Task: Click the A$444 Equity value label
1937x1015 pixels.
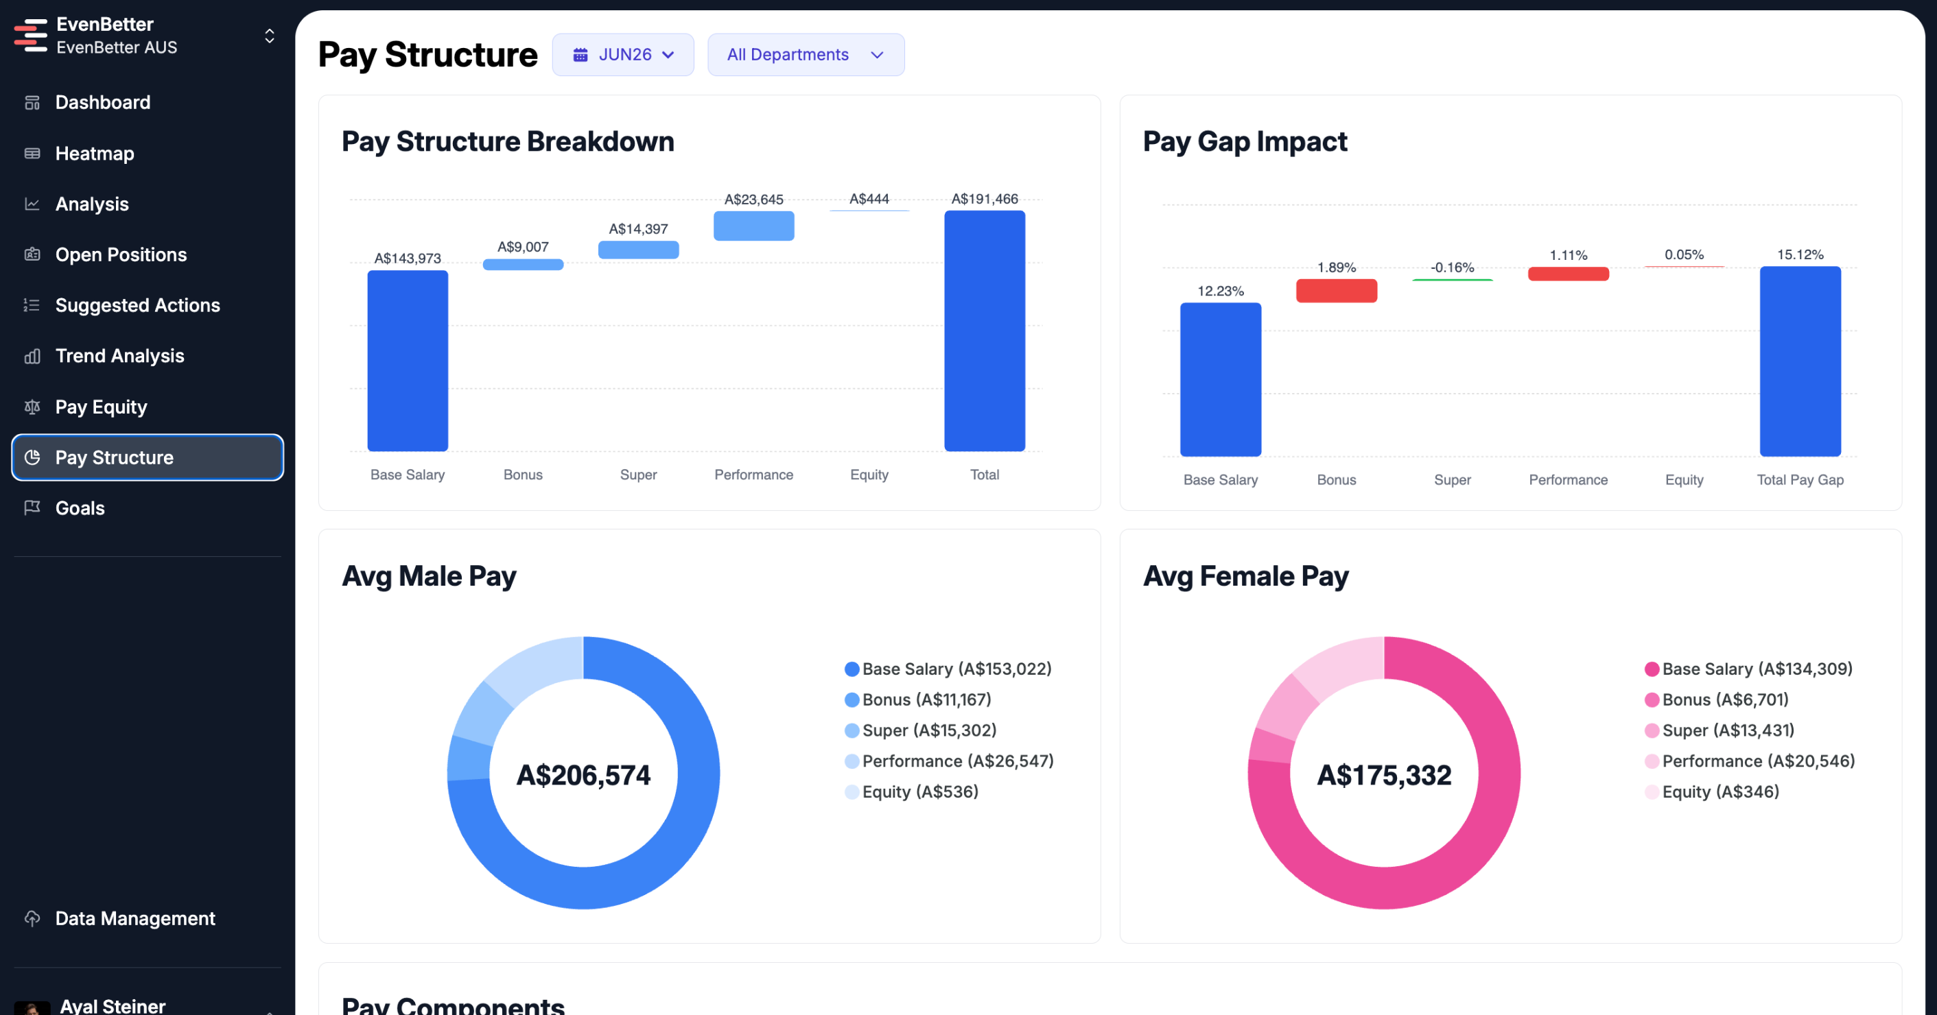Action: [869, 198]
